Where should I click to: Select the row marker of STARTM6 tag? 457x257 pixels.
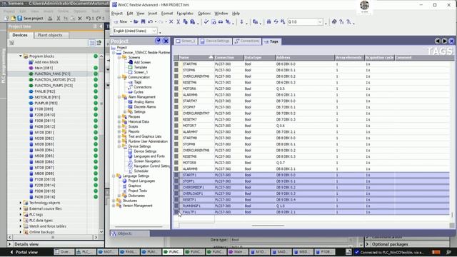(176, 64)
